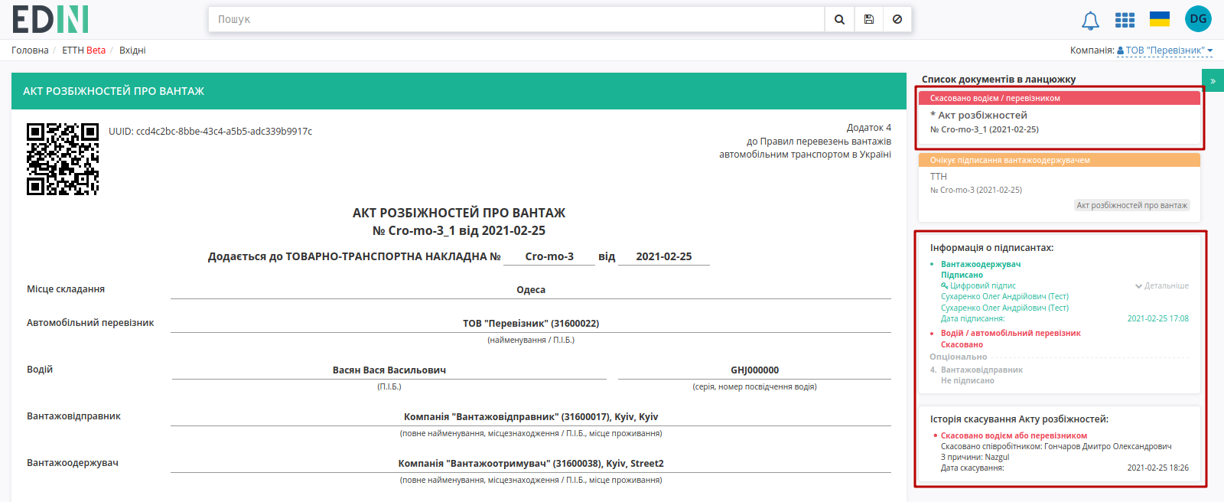The image size is (1224, 502).
Task: Navigate to Вхідні breadcrumb
Action: pyautogui.click(x=132, y=51)
